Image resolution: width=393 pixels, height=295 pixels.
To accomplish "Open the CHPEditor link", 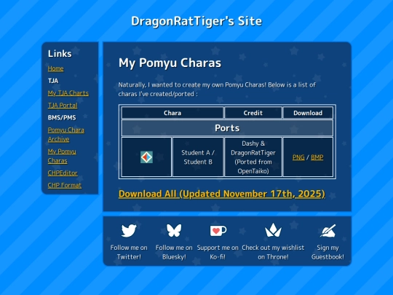I will coord(63,173).
